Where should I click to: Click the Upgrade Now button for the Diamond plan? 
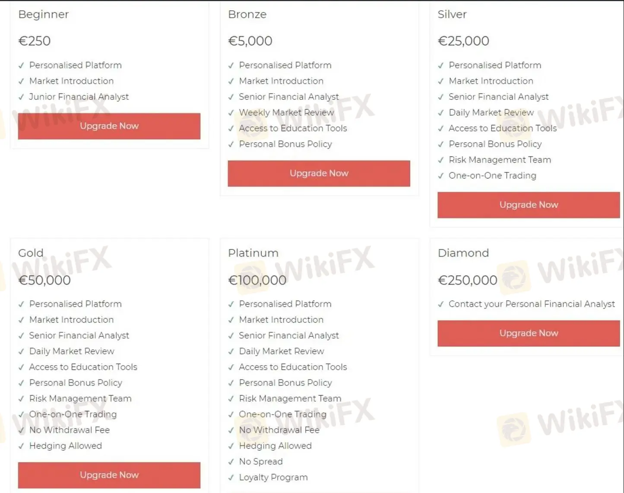(x=528, y=333)
